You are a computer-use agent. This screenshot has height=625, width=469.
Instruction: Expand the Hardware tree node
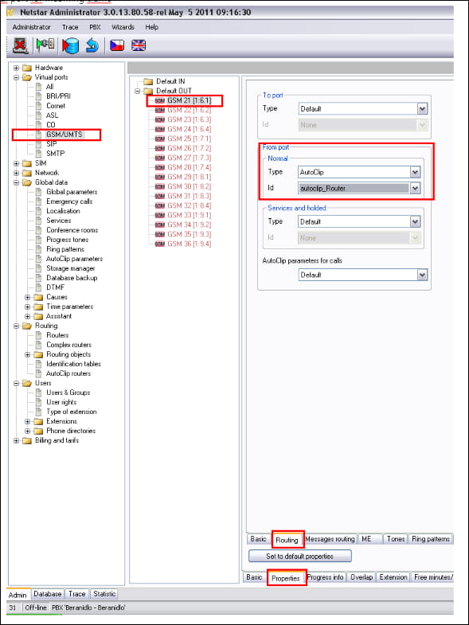(17, 68)
